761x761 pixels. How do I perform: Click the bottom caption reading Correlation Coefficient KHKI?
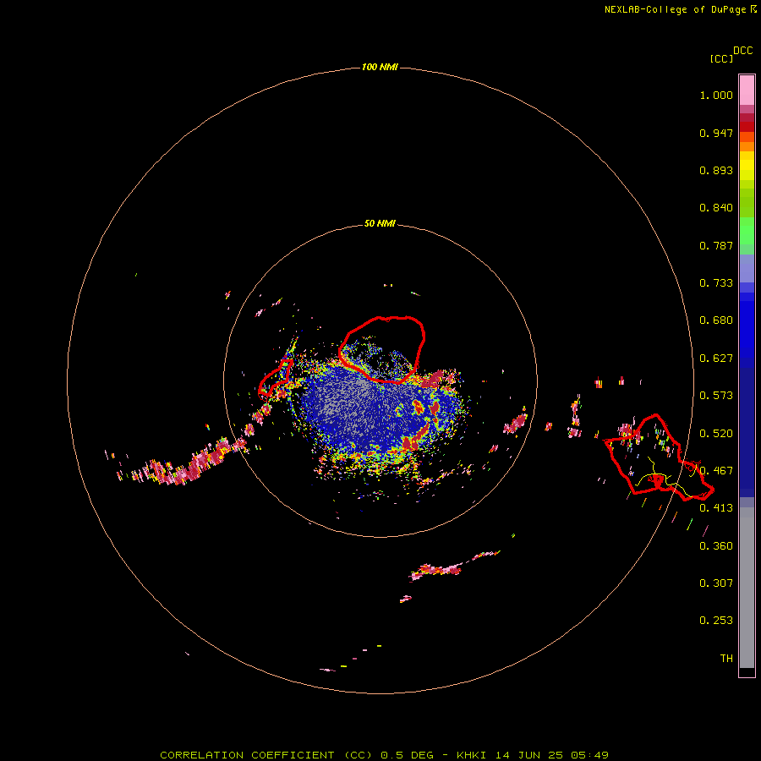coord(384,755)
